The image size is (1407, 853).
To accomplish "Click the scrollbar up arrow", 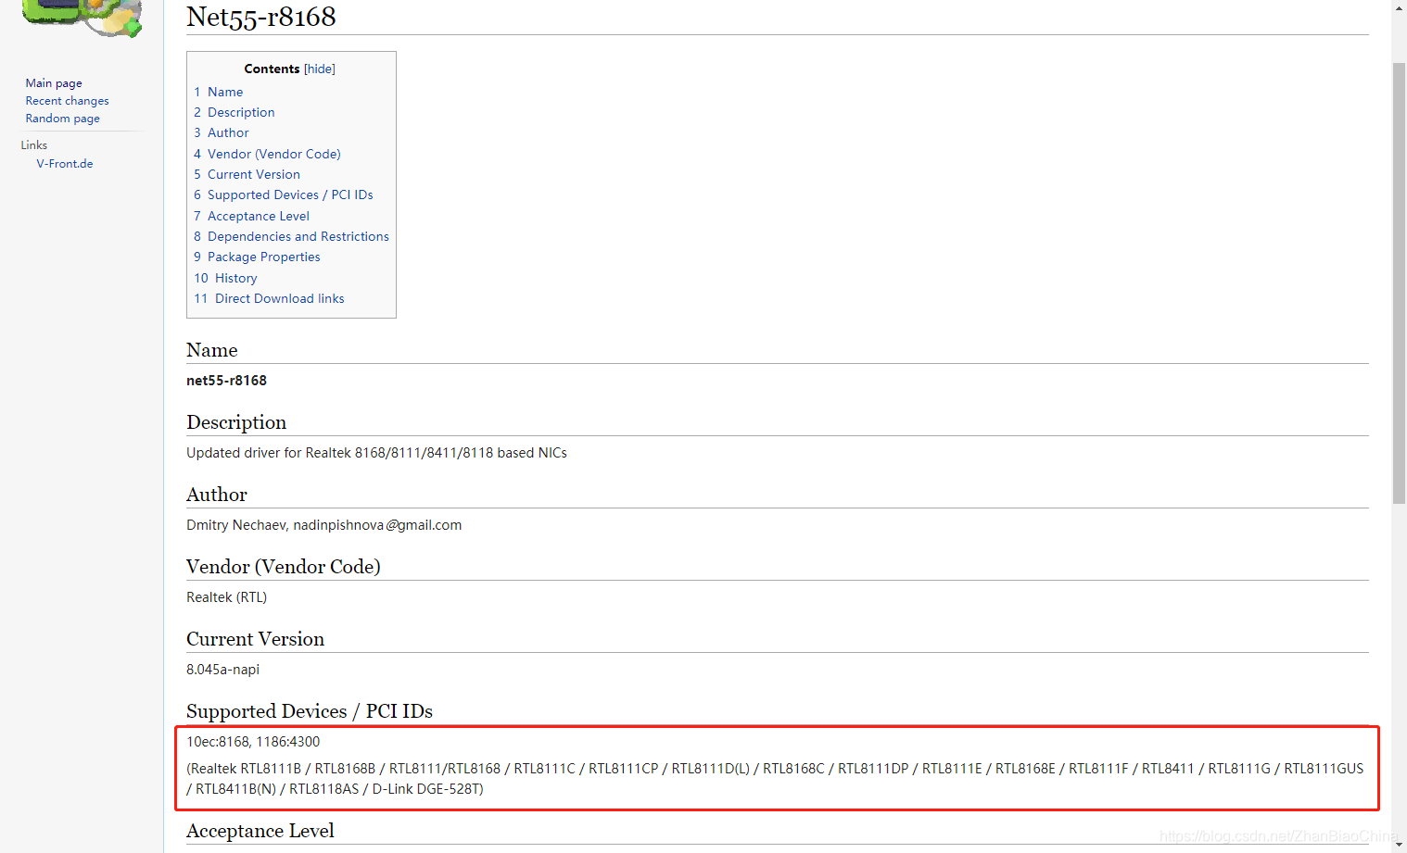I will coord(1399,7).
